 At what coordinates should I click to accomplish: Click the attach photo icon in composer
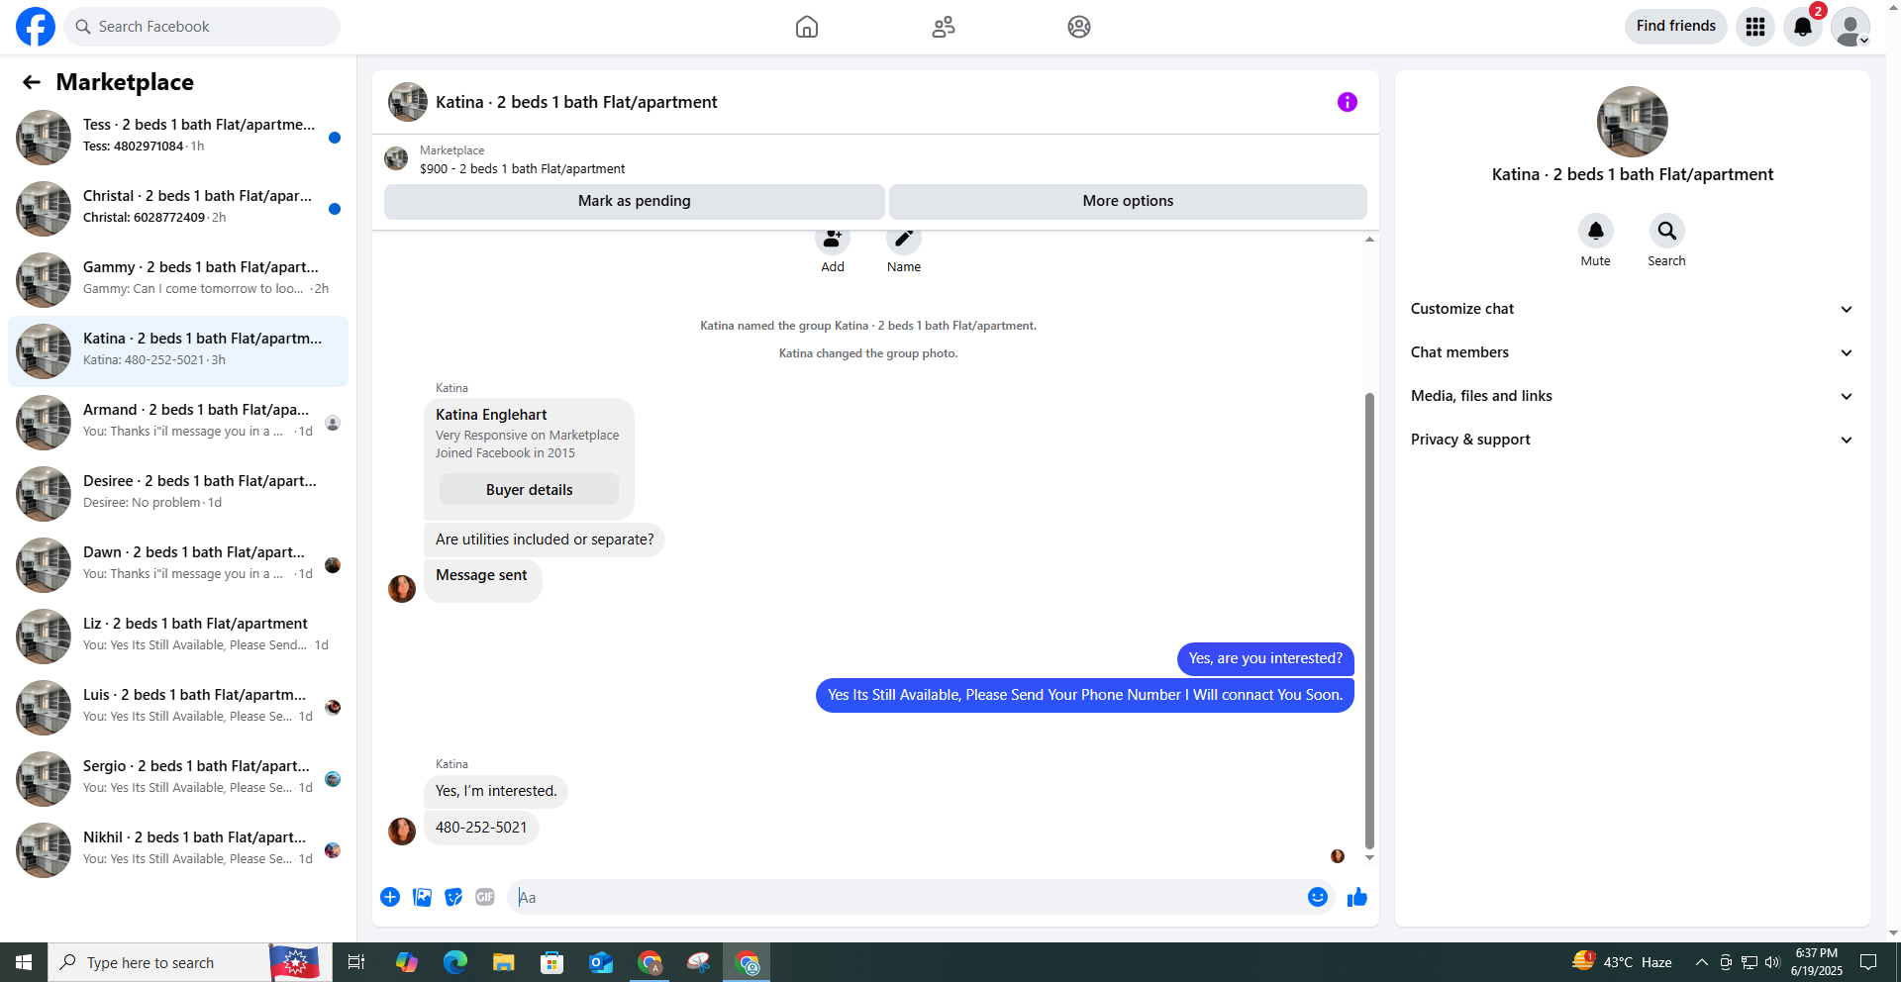(422, 897)
